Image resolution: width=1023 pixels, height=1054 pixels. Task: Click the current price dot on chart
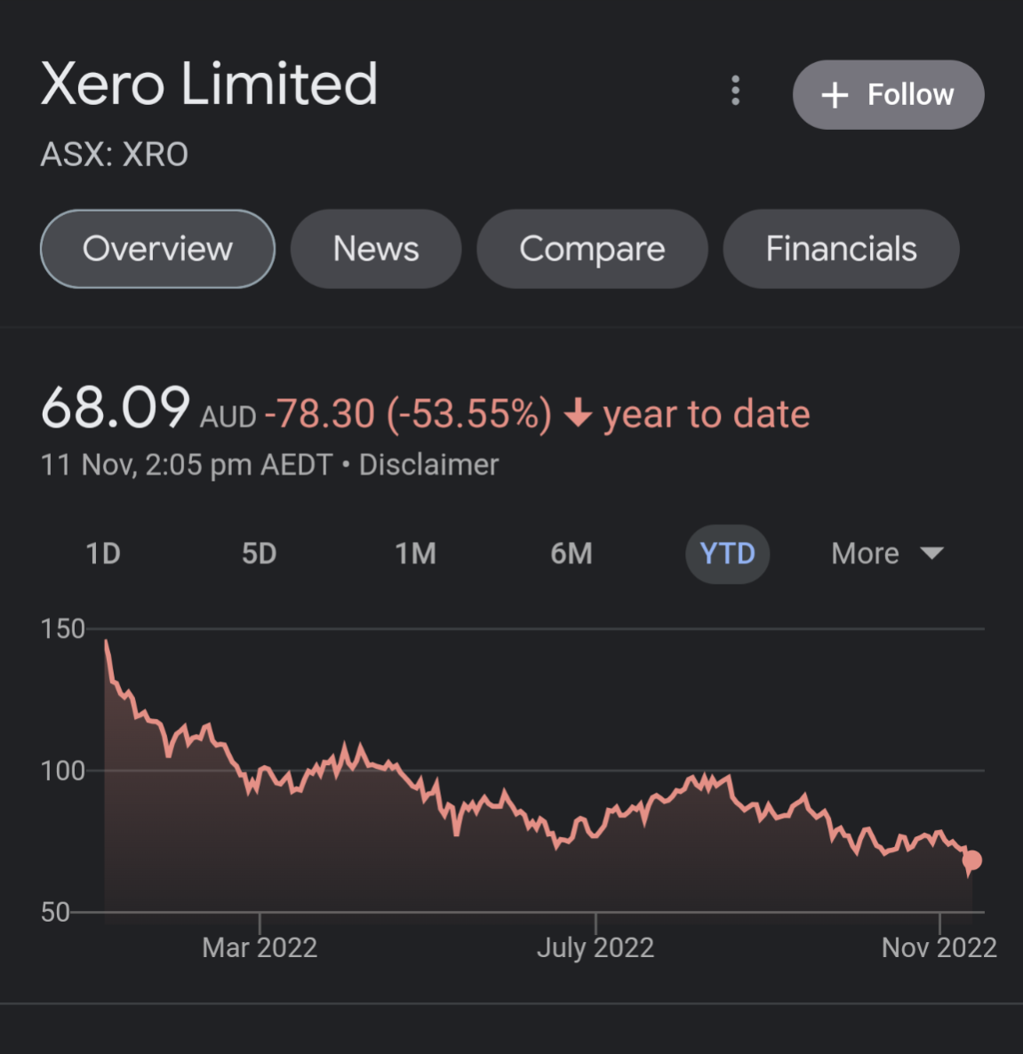point(971,860)
